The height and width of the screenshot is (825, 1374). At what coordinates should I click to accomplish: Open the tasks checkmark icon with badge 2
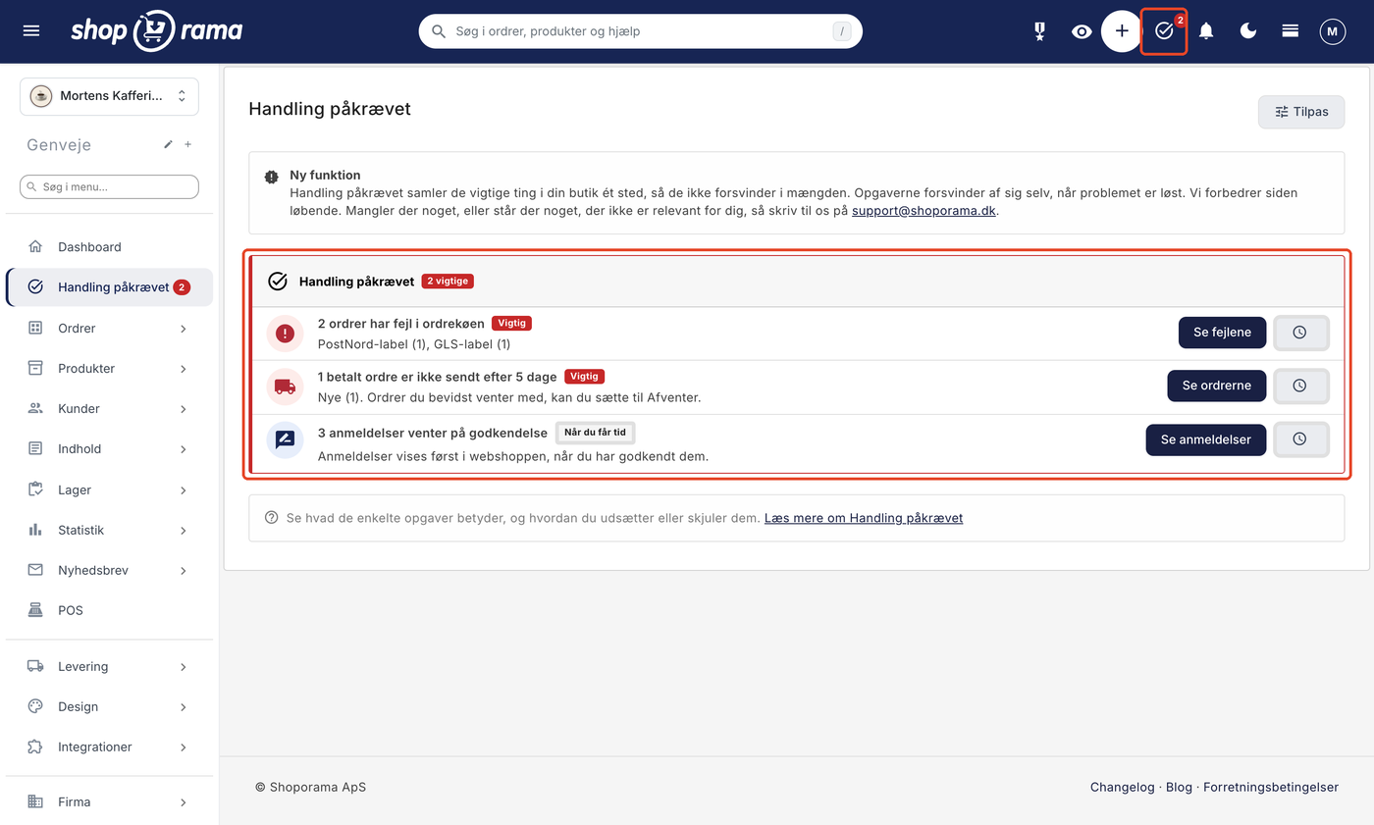click(x=1165, y=31)
